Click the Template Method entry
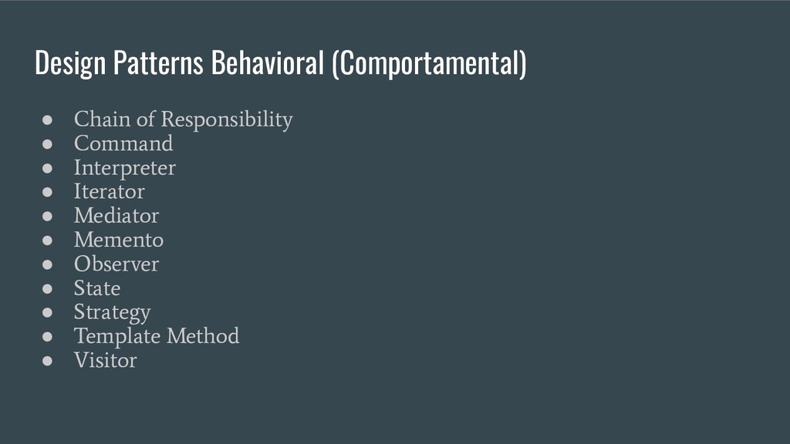This screenshot has height=444, width=790. 157,336
